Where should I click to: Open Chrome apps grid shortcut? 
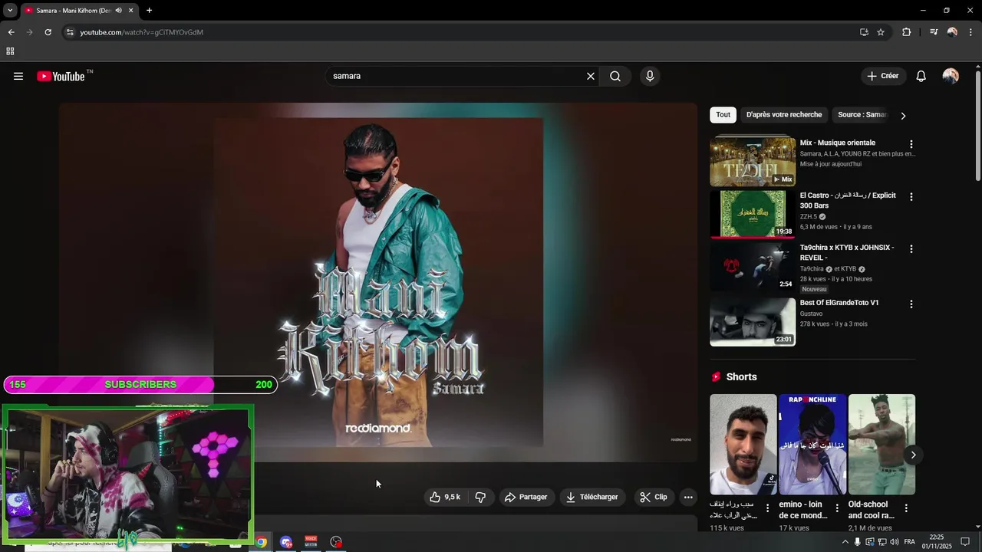10,51
